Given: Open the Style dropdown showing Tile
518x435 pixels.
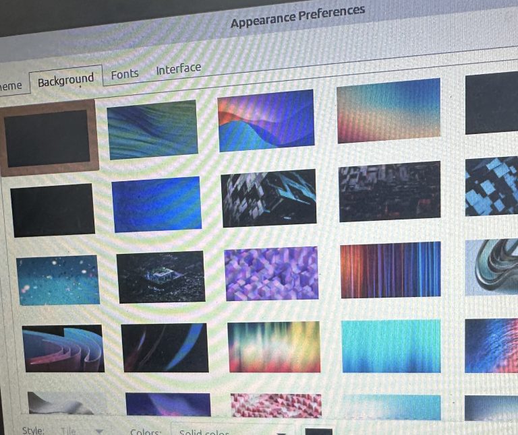Looking at the screenshot, I should (81, 430).
